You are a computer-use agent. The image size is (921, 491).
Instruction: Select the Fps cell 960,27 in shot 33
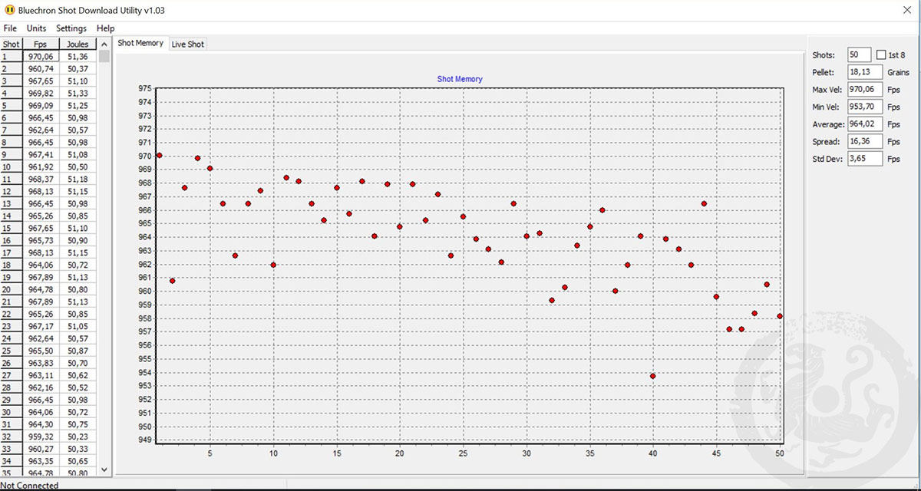pyautogui.click(x=41, y=449)
